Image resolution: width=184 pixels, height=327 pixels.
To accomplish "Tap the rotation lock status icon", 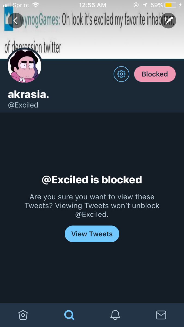I will point(136,5).
